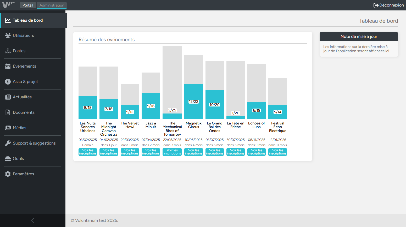This screenshot has width=406, height=227.
Task: Collapse the sidebar with the chevron arrow
Action: 33,220
